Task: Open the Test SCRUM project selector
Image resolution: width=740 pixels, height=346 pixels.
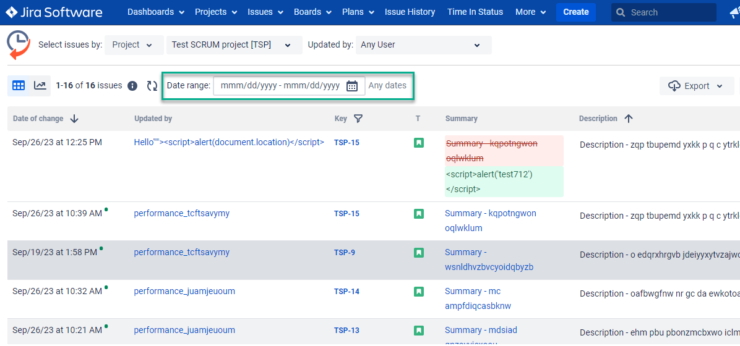Action: (x=234, y=45)
